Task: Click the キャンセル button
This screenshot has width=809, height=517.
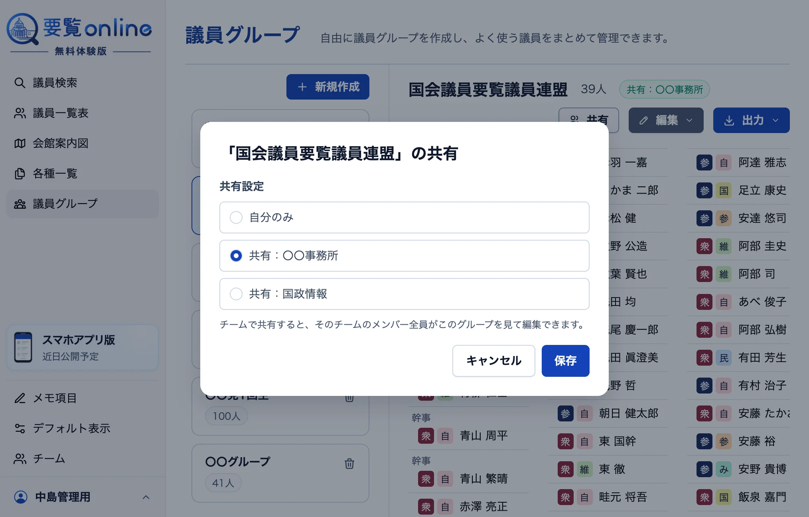Action: 493,361
